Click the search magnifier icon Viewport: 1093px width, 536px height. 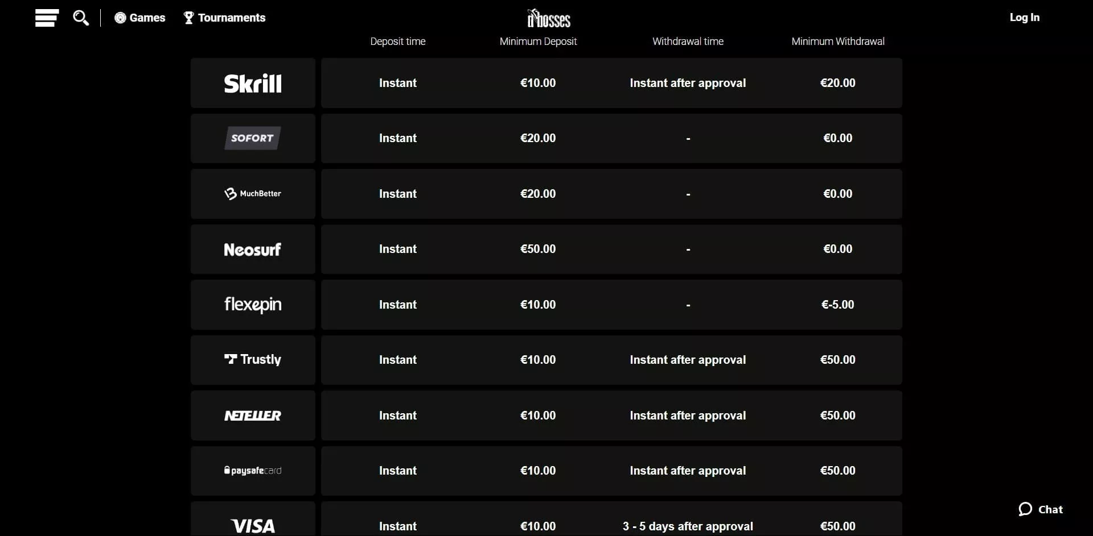(81, 18)
